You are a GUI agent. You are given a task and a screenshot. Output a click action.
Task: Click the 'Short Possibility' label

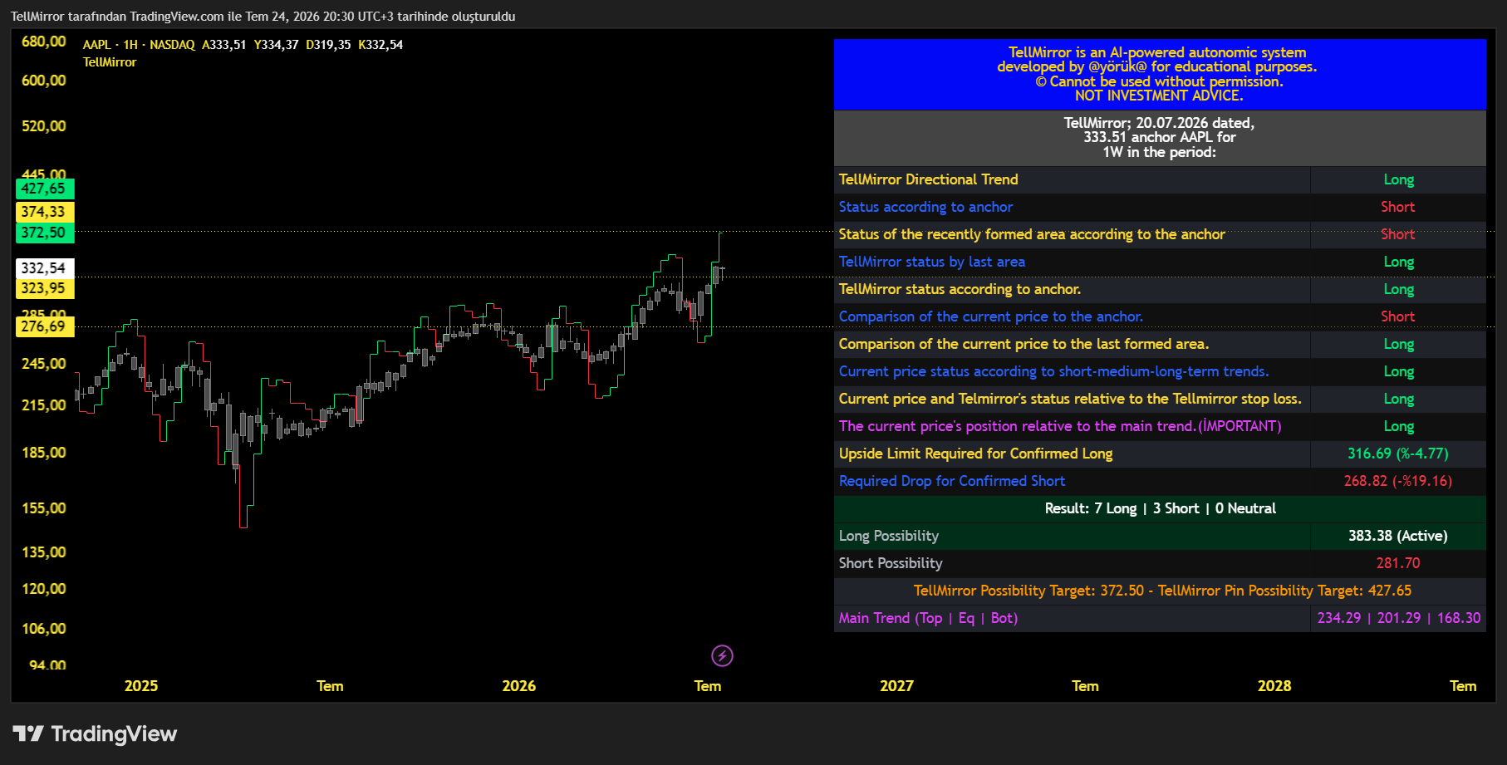point(891,563)
